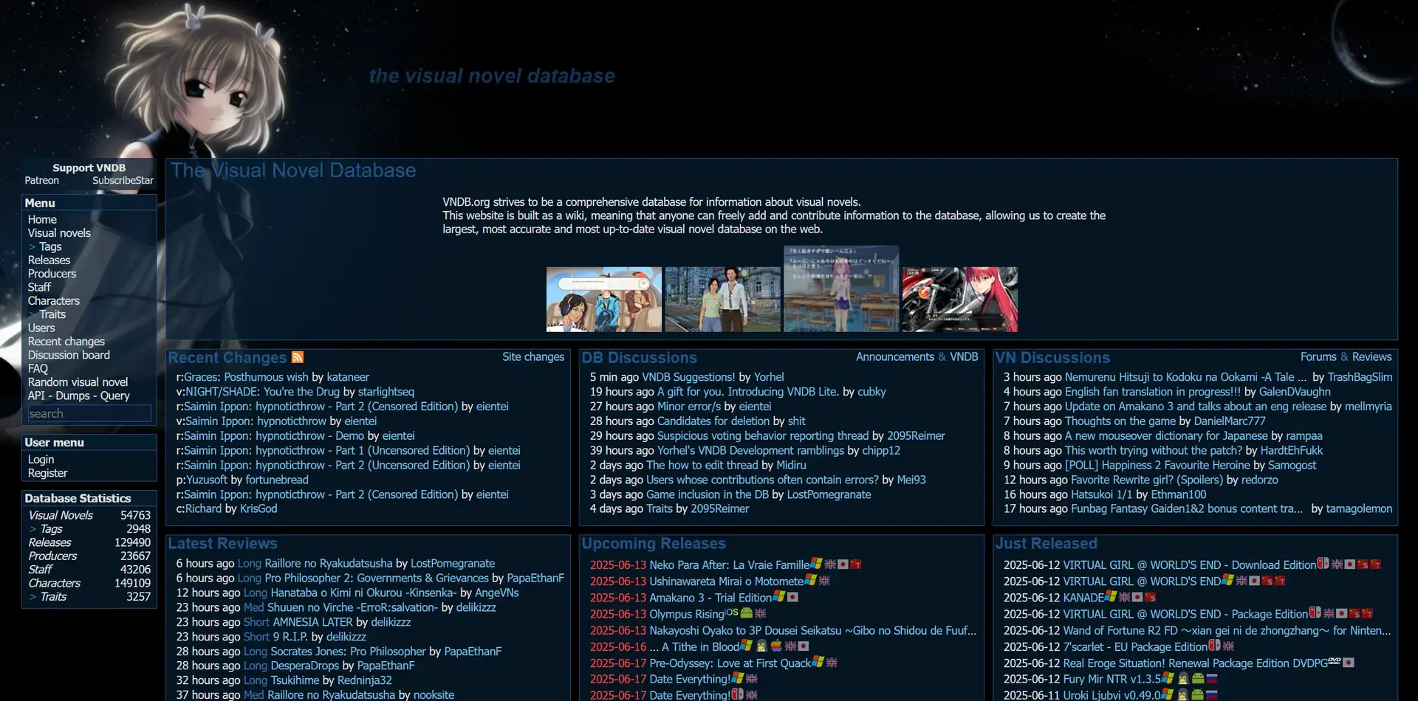Open 'Candidates for deletion' thread
Image resolution: width=1418 pixels, height=701 pixels.
point(713,421)
